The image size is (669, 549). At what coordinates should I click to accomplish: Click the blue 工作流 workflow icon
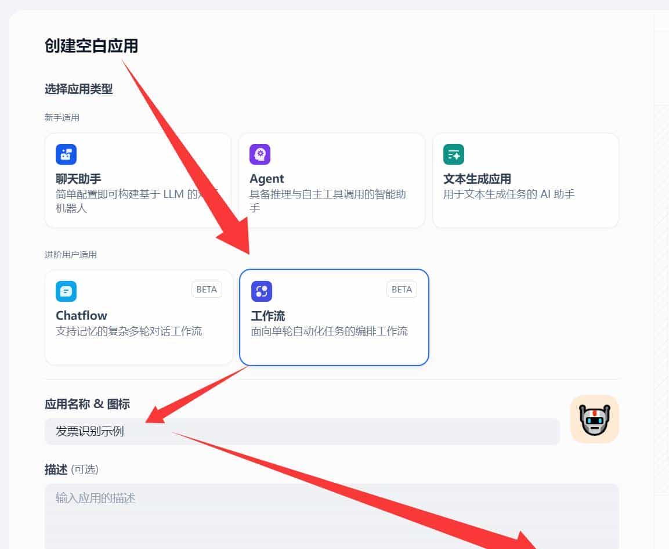[260, 291]
